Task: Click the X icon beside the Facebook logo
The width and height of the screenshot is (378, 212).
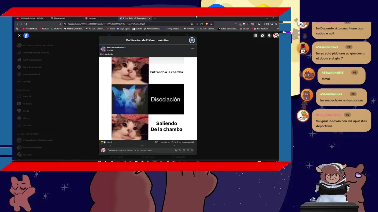Action: pos(19,36)
